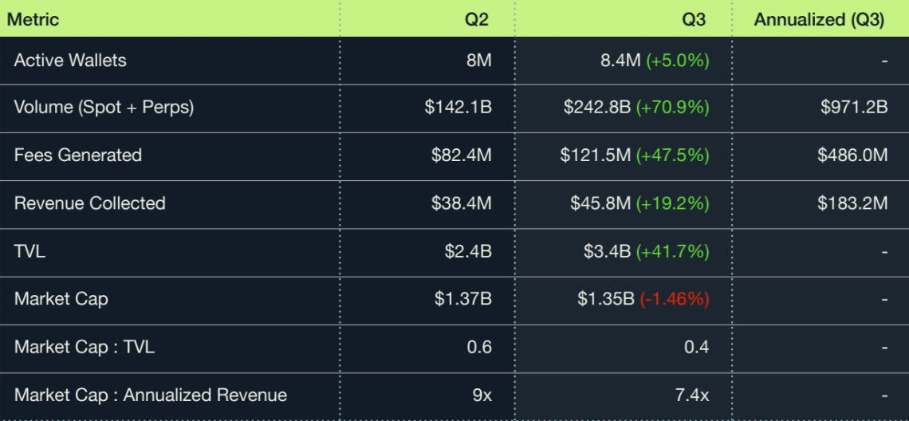Image resolution: width=909 pixels, height=421 pixels.
Task: Select the $82.4M Q2 fees cell
Action: pos(462,155)
